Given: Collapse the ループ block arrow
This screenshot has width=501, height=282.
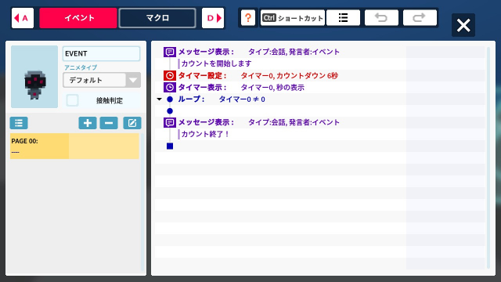Looking at the screenshot, I should coord(159,99).
